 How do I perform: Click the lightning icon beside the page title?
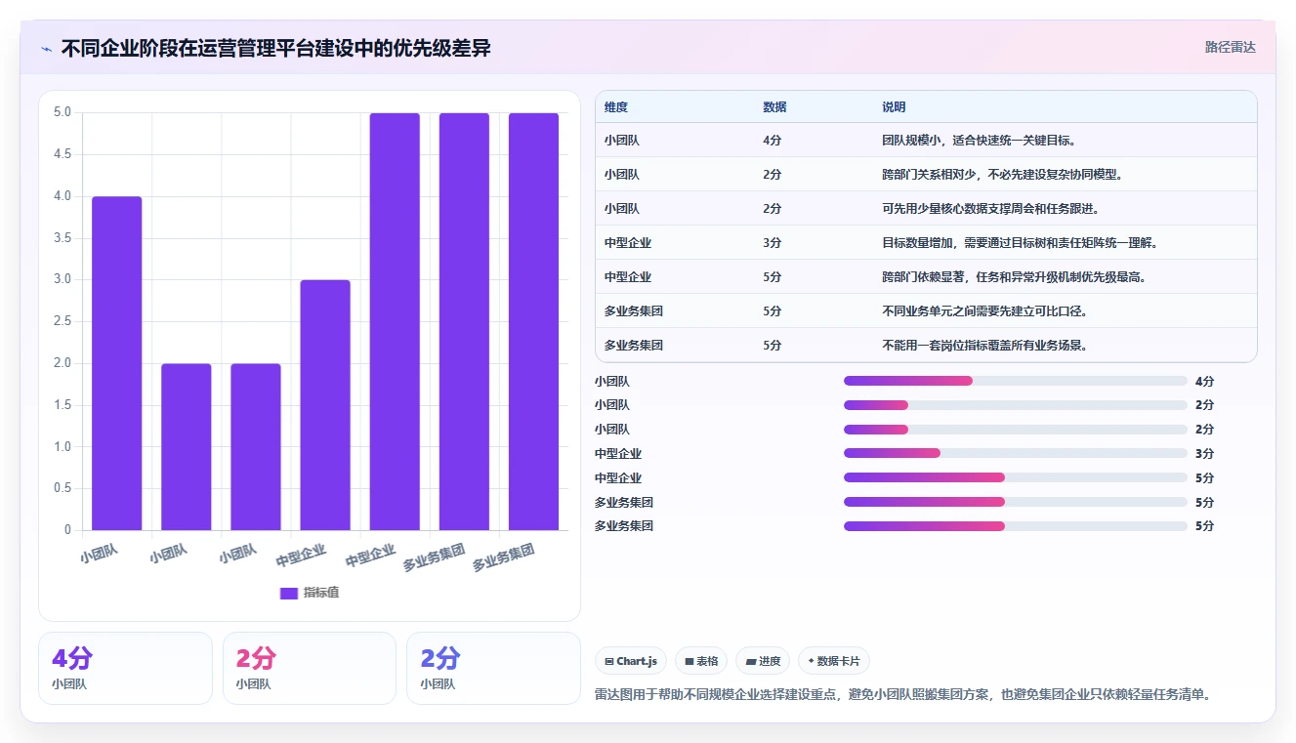coord(47,49)
